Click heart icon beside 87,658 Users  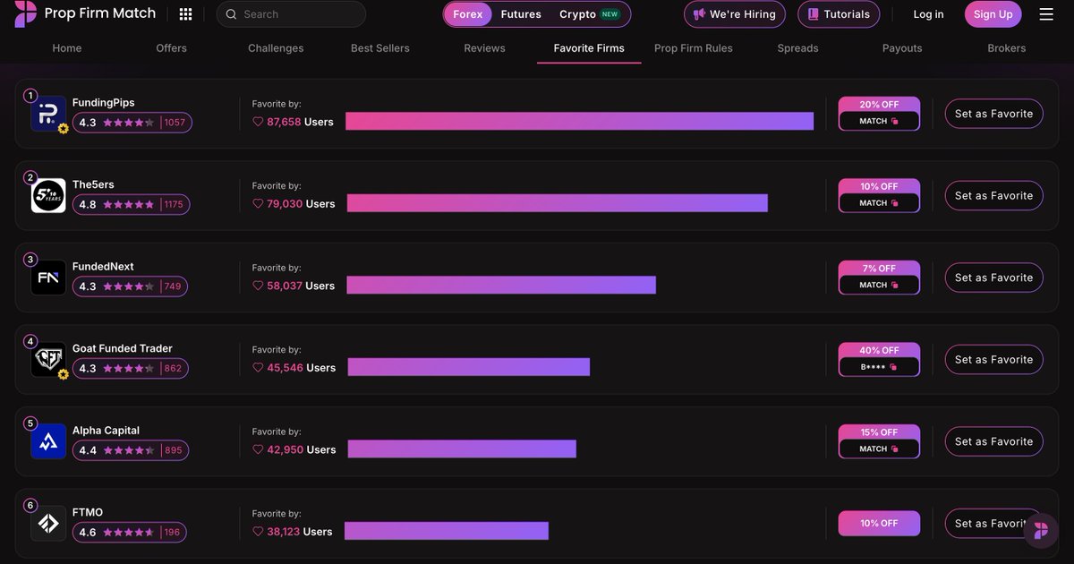pos(258,122)
